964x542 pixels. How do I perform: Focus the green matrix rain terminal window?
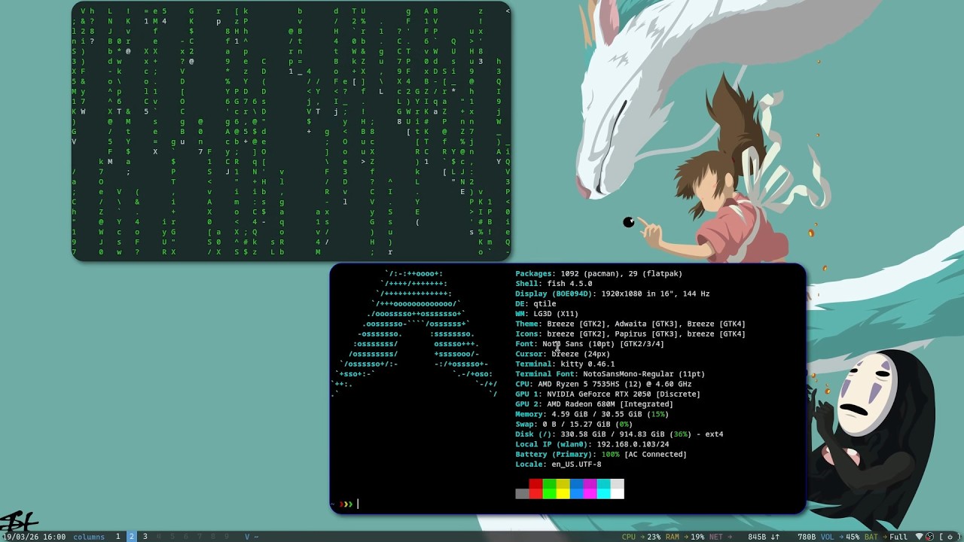(x=291, y=132)
